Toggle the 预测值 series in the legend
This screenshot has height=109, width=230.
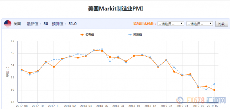point(135,35)
